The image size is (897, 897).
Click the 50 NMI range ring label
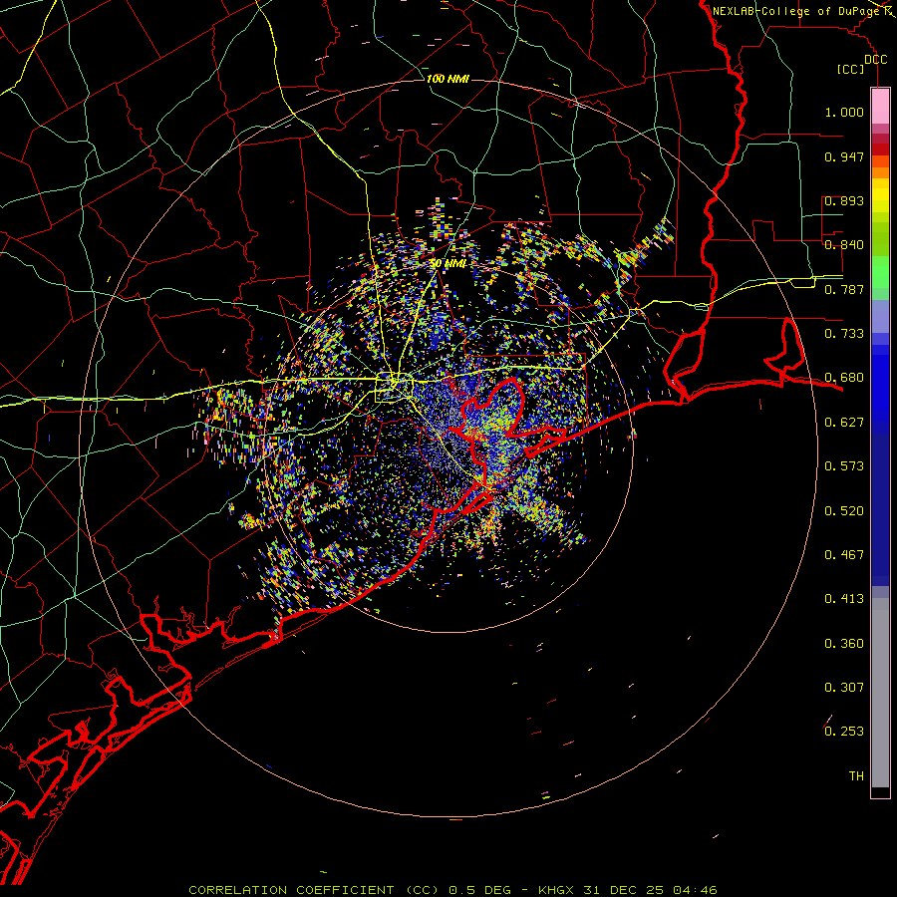pos(448,264)
